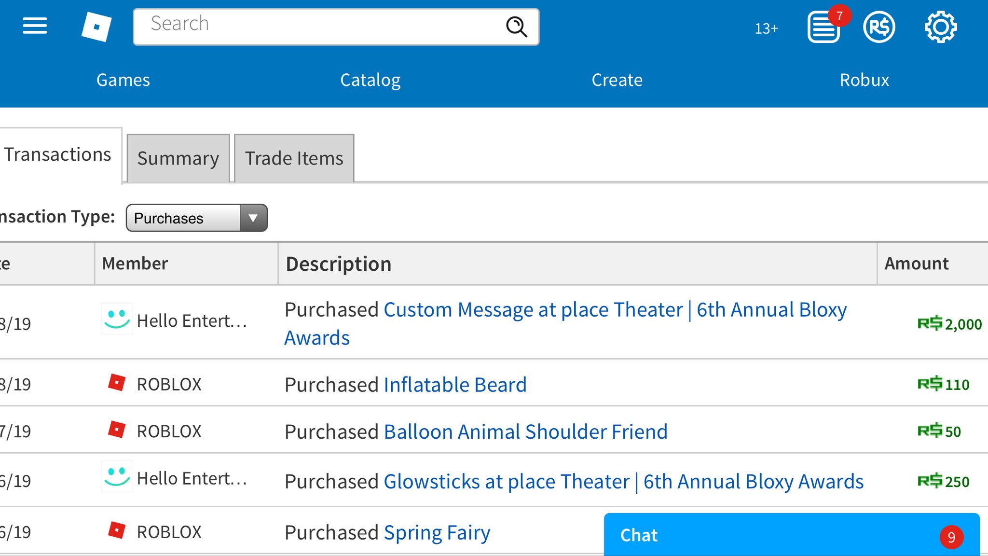Open the settings gear icon

[x=941, y=28]
